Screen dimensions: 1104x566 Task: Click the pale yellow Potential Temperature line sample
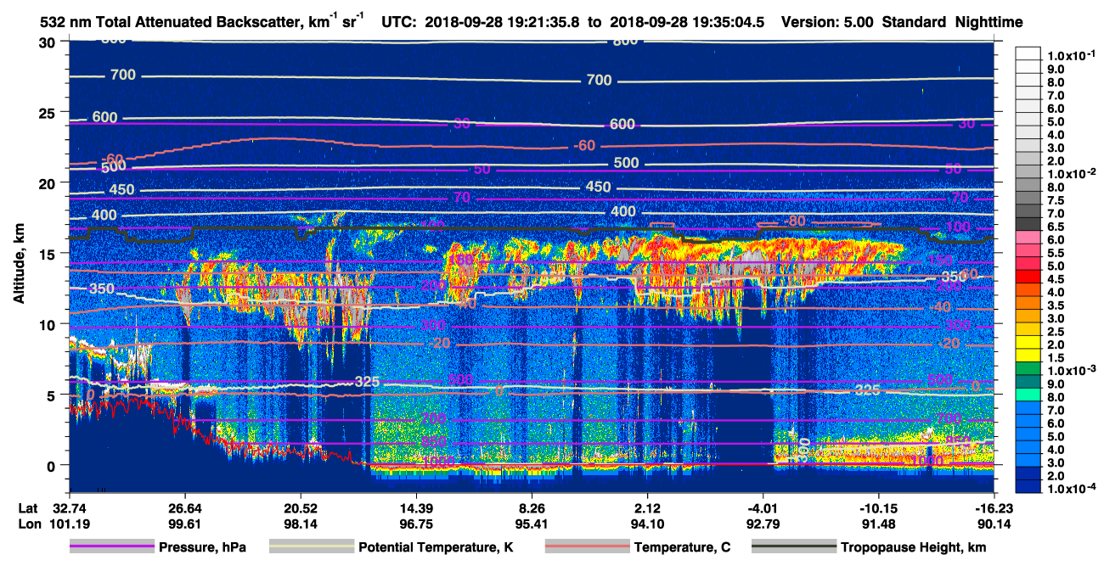click(x=311, y=547)
